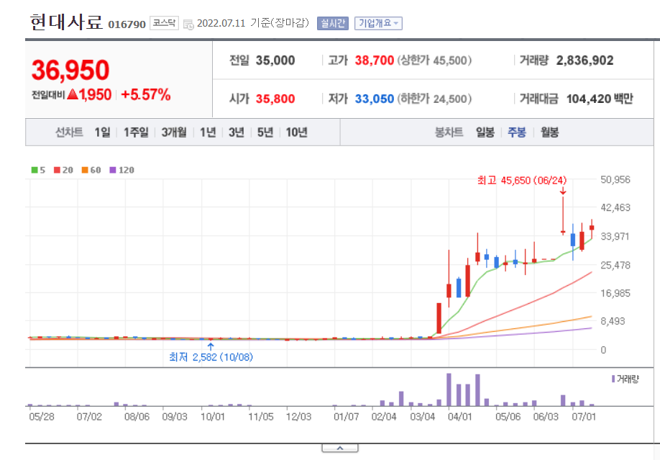Click the purple 120 moving-average legend swatch
The height and width of the screenshot is (460, 660).
[x=112, y=170]
